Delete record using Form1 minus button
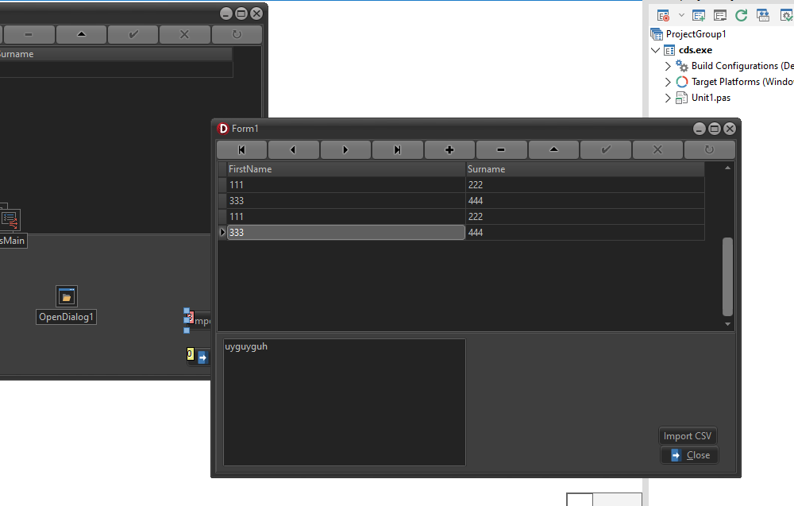794x506 pixels. click(x=501, y=149)
